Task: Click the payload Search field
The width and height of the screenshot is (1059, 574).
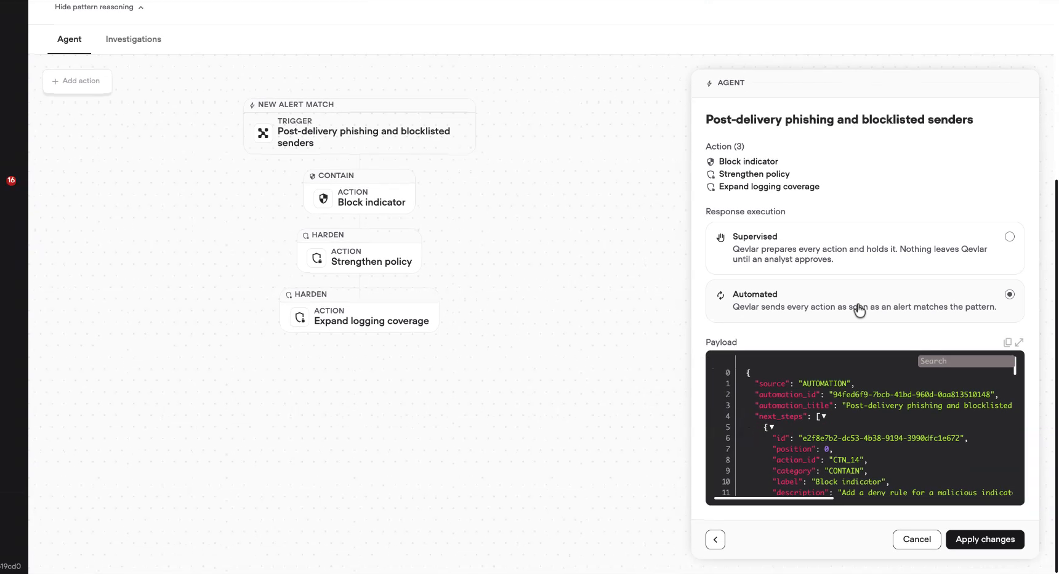Action: 965,362
